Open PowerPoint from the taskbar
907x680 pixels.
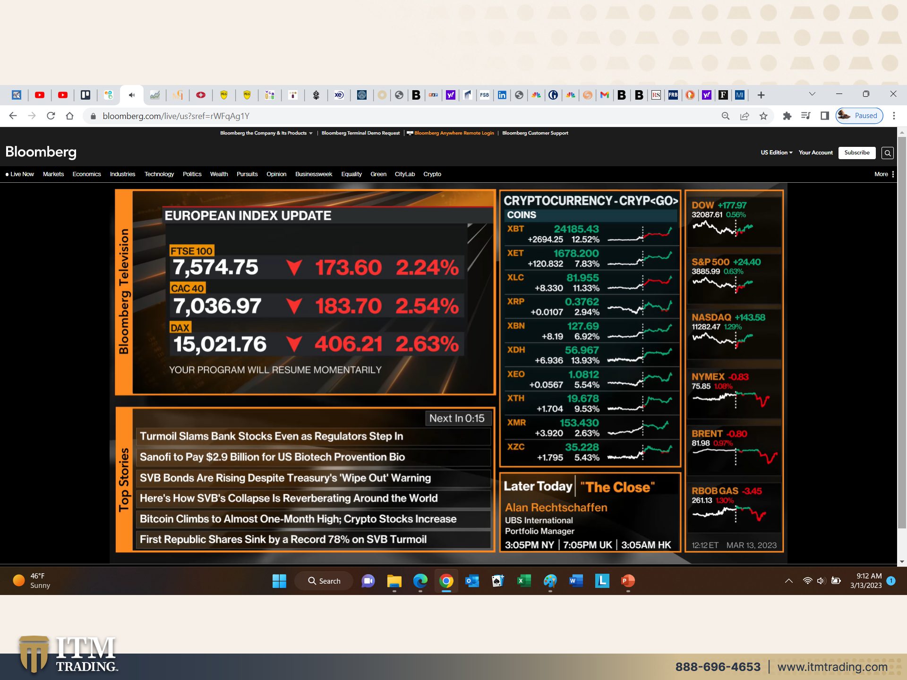coord(628,581)
